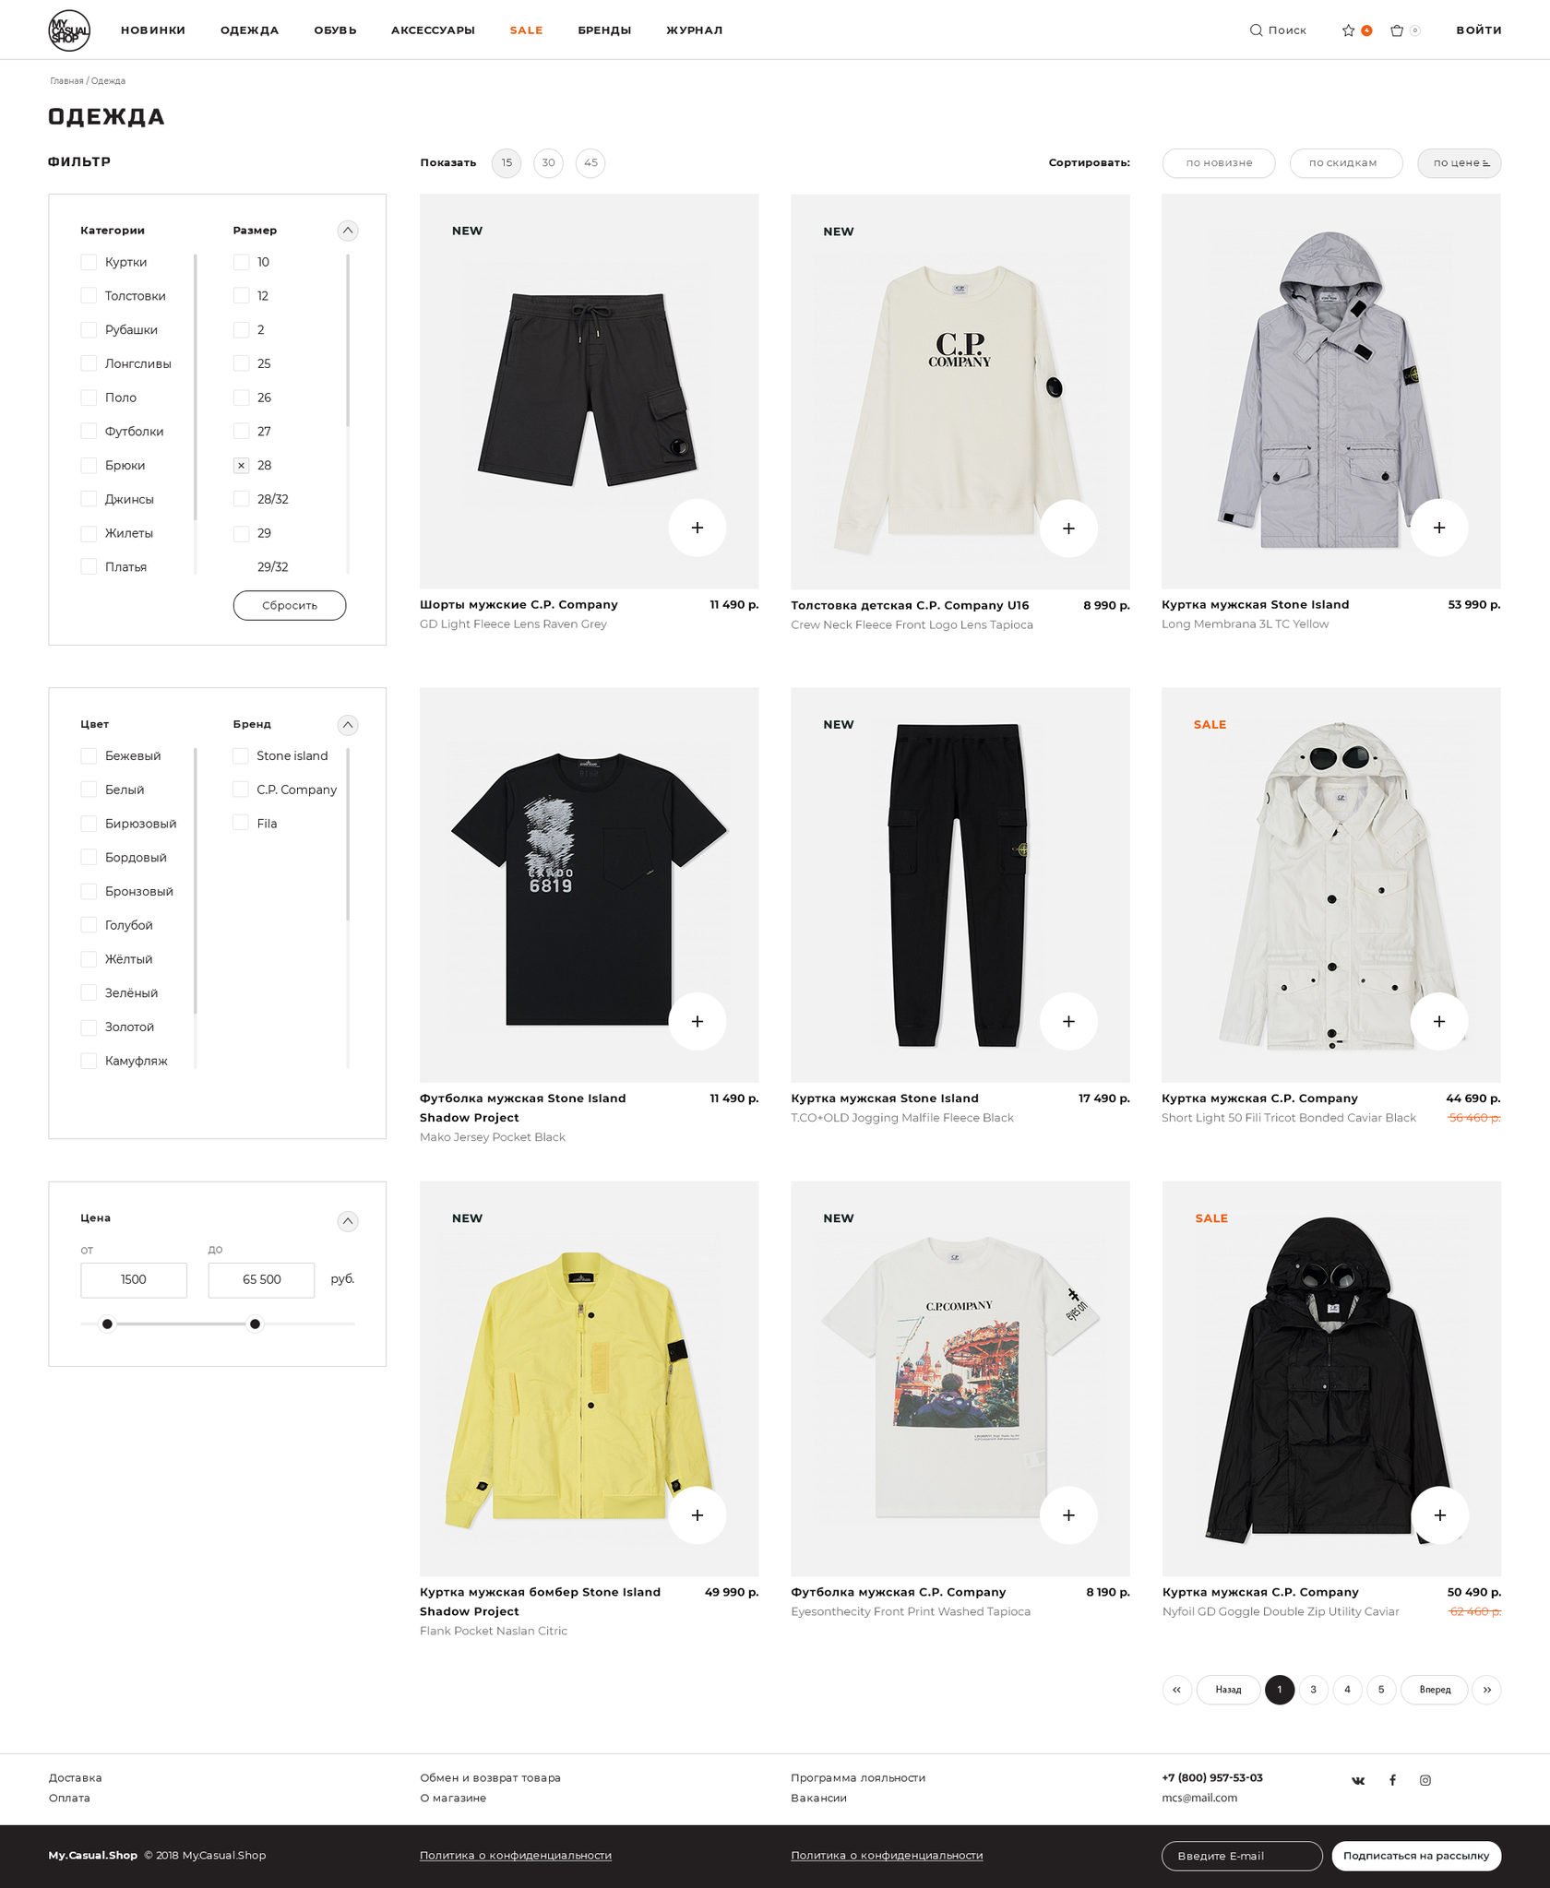This screenshot has height=1888, width=1550.
Task: Open favorites via the star icon
Action: coord(1348,30)
